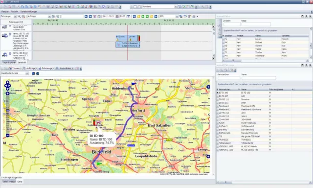Click the BI TD 100 vehicle marker on the map
Image resolution: width=313 pixels, height=188 pixels.
pyautogui.click(x=99, y=122)
